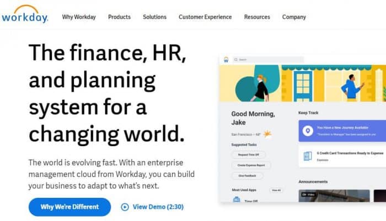
Task: Click the 'Announcements' section heading
Action: coord(313,182)
